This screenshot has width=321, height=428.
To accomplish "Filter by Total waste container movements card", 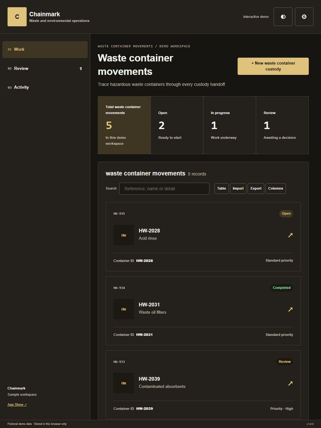I will pos(124,125).
